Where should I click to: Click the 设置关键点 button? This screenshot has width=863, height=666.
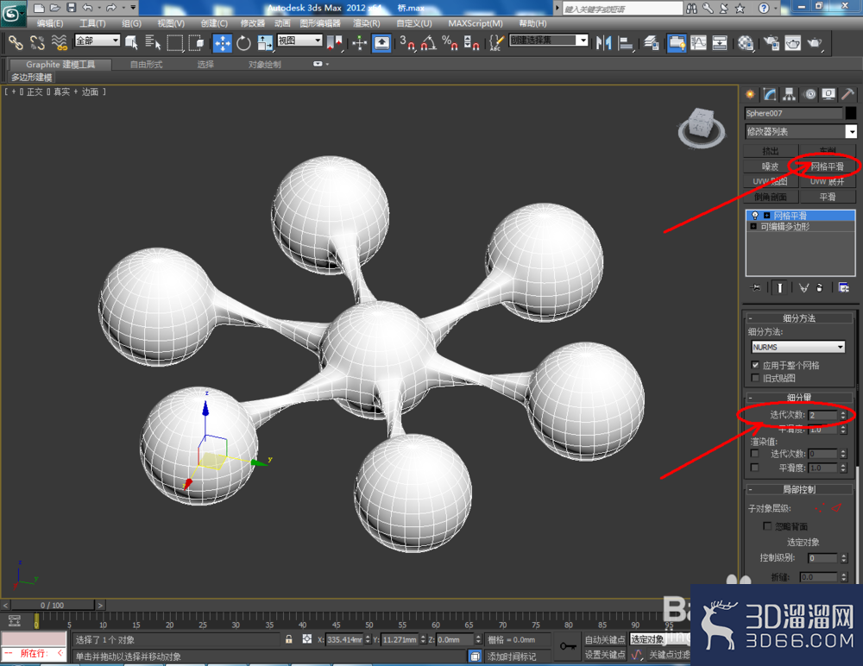tap(605, 654)
